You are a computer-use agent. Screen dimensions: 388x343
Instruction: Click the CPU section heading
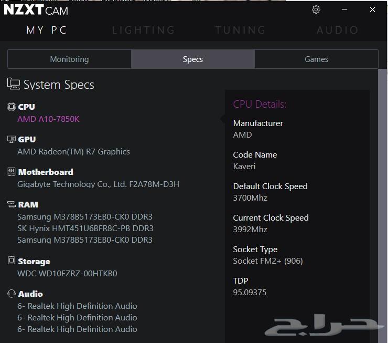tap(26, 107)
